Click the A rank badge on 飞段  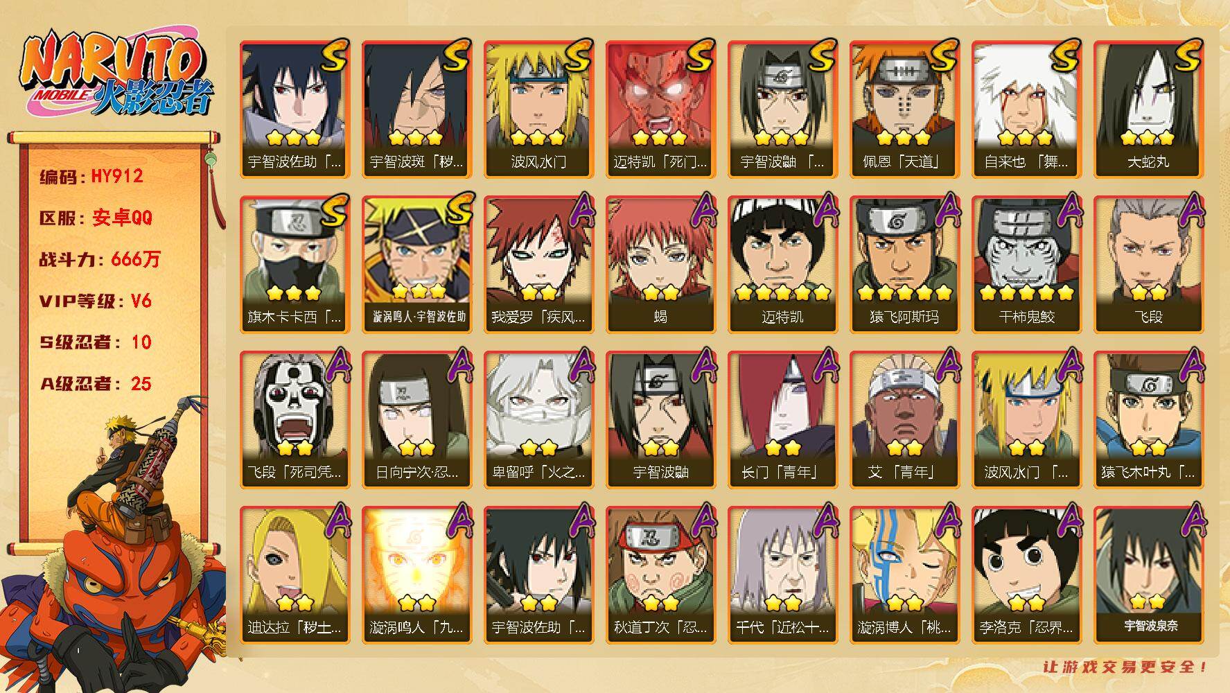coord(1191,210)
